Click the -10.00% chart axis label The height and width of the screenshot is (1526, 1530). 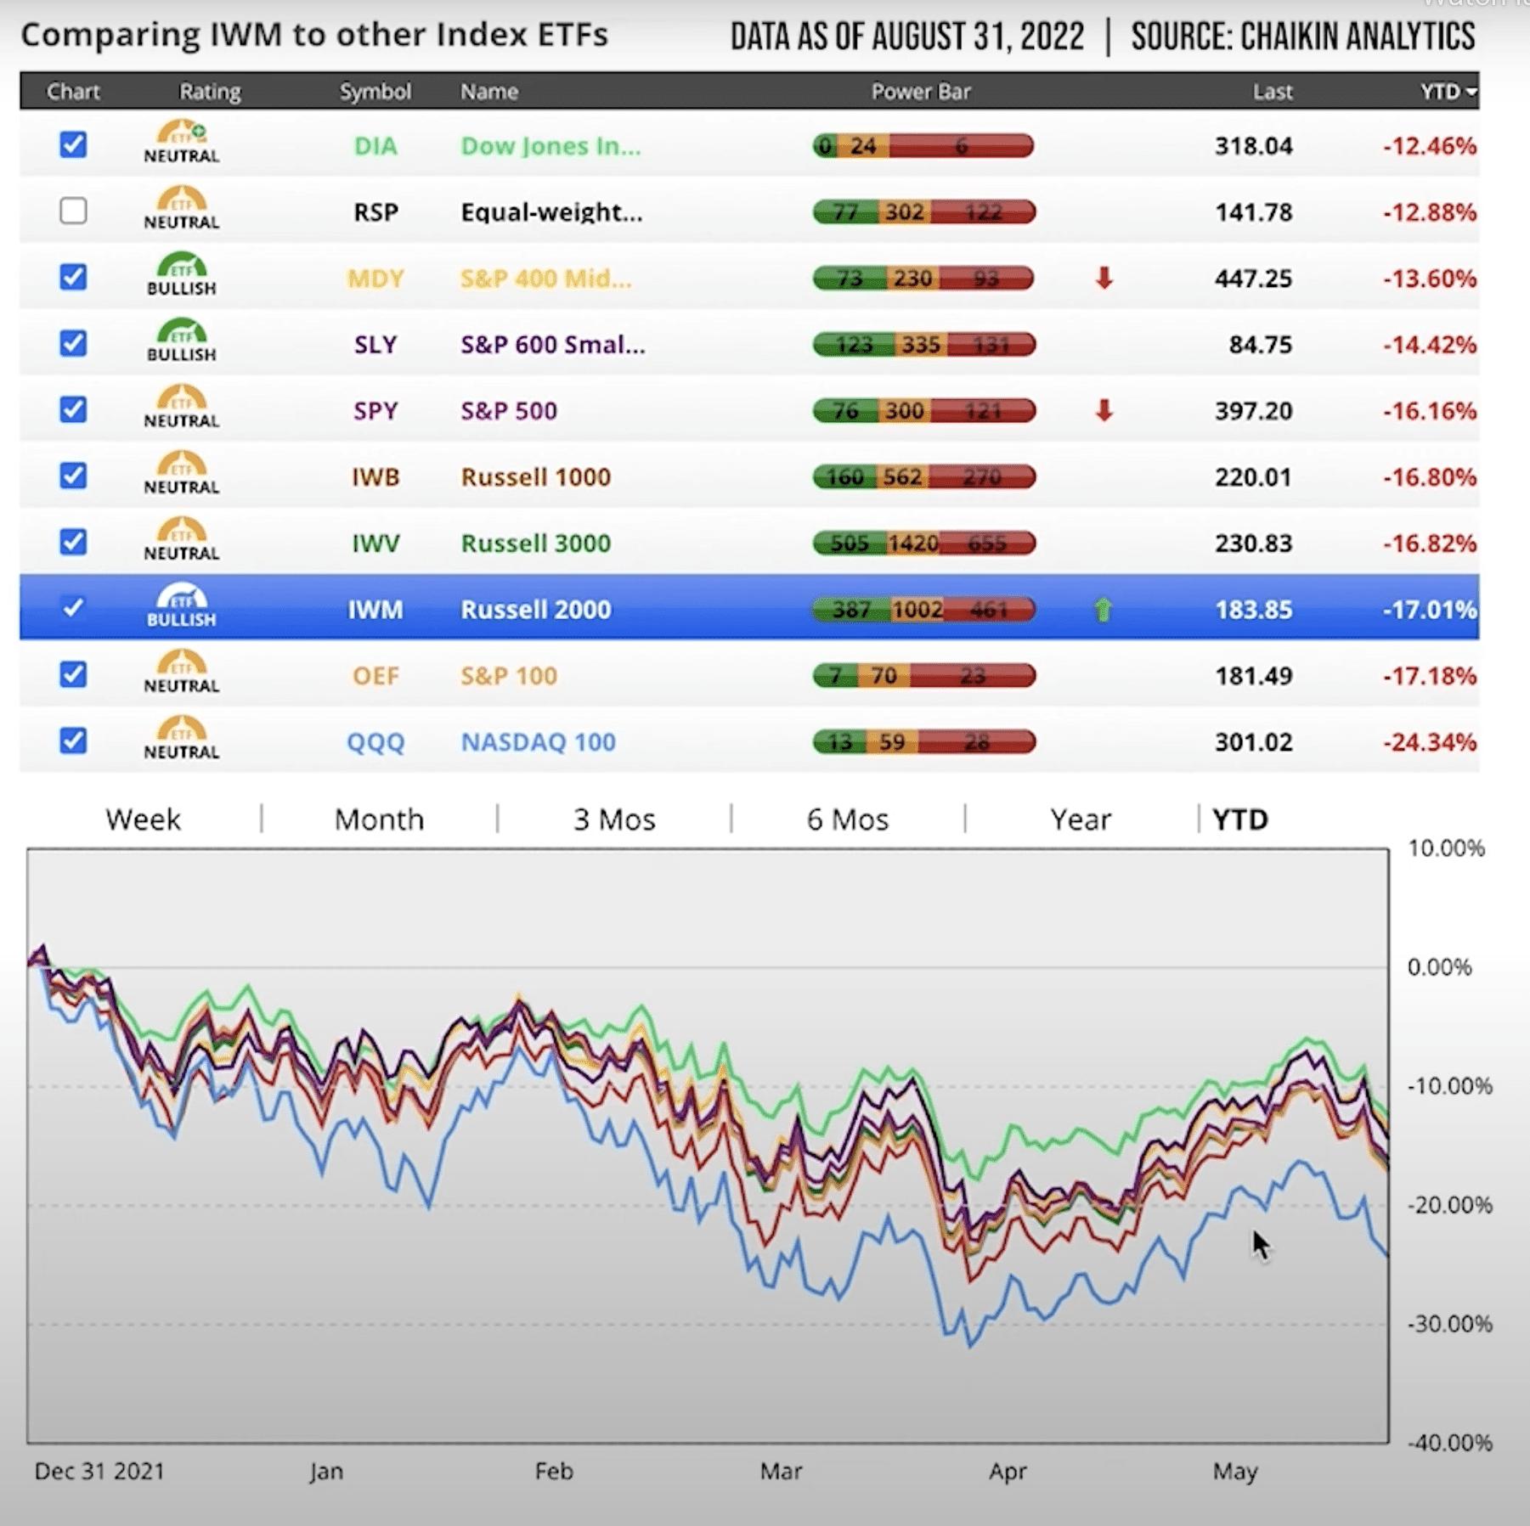1448,1086
